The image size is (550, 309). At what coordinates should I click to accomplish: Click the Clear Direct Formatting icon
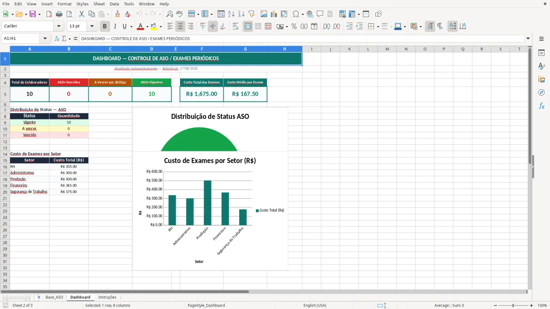[128, 14]
